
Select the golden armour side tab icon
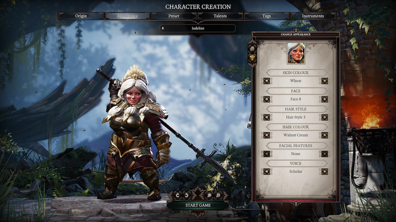[252, 58]
